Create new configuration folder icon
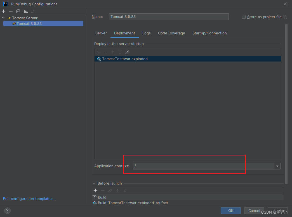The image size is (292, 217). coord(25,11)
